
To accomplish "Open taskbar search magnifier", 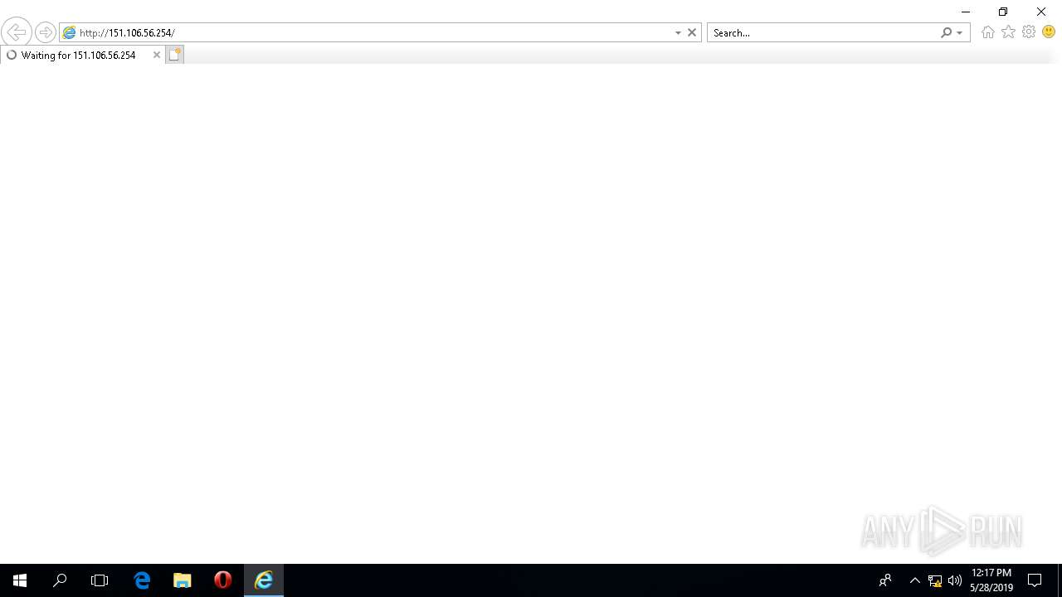I will point(60,580).
